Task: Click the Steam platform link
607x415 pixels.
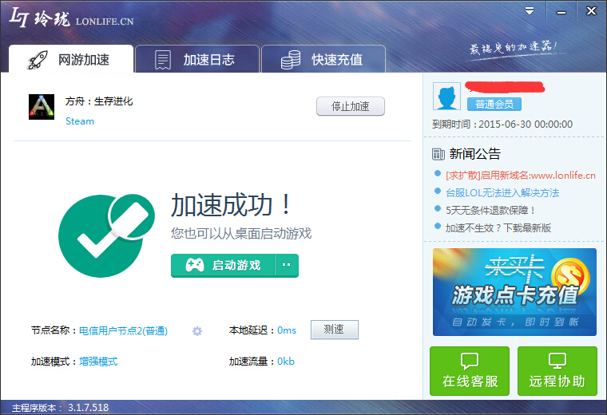Action: [x=80, y=121]
